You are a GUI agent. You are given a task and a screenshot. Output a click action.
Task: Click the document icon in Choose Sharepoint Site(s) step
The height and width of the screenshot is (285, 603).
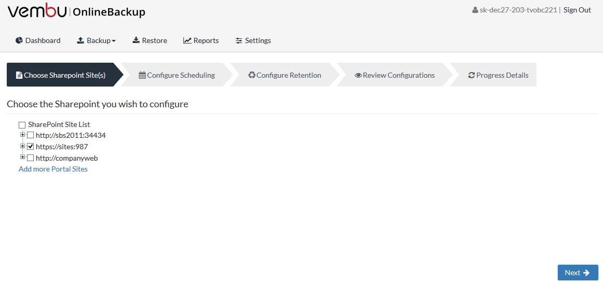click(19, 75)
